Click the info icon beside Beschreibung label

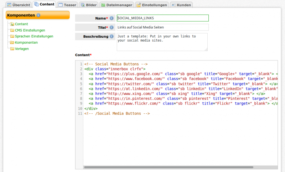pyautogui.click(x=112, y=37)
